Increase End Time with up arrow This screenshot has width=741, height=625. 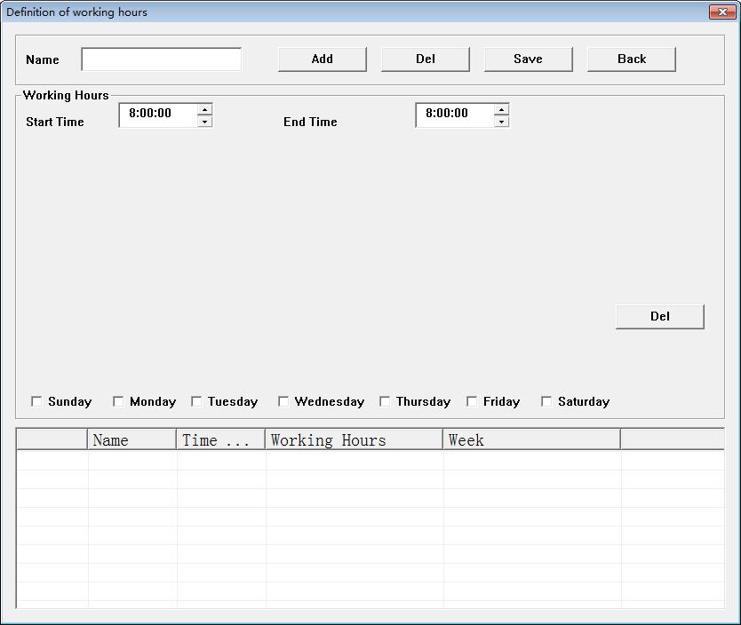pos(502,109)
